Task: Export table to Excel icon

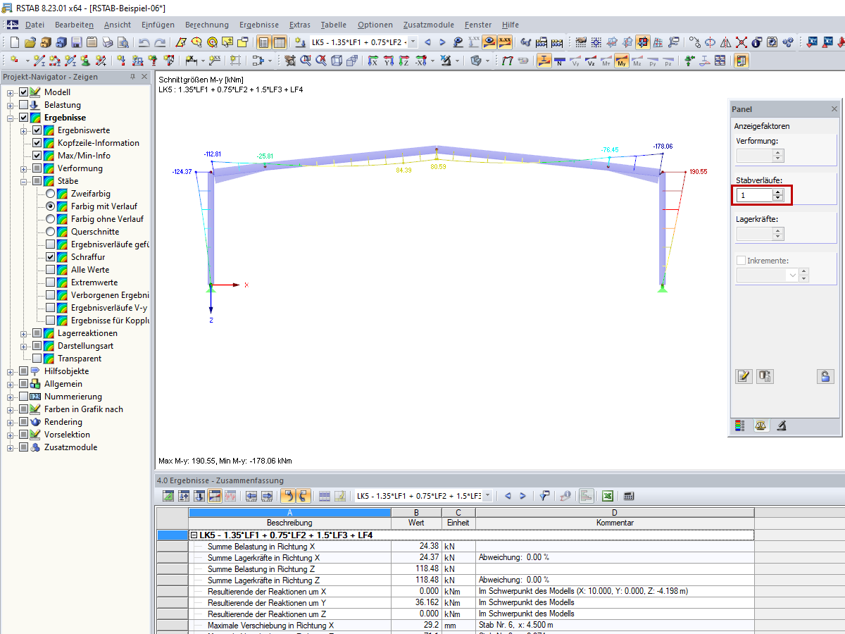Action: coord(608,496)
